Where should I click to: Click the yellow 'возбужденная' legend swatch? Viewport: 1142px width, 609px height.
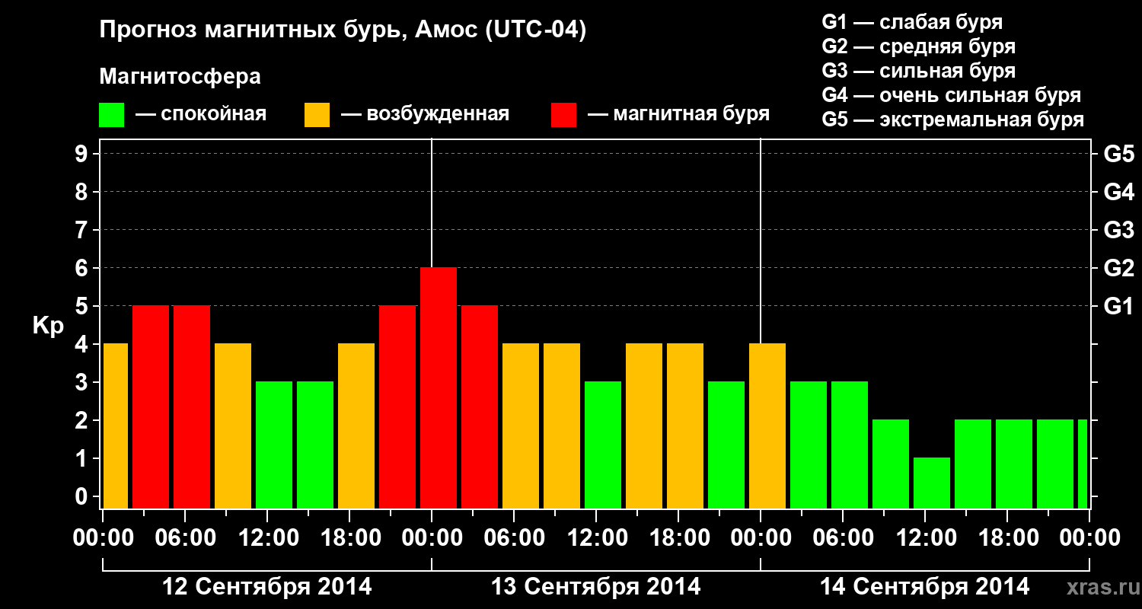[x=317, y=115]
